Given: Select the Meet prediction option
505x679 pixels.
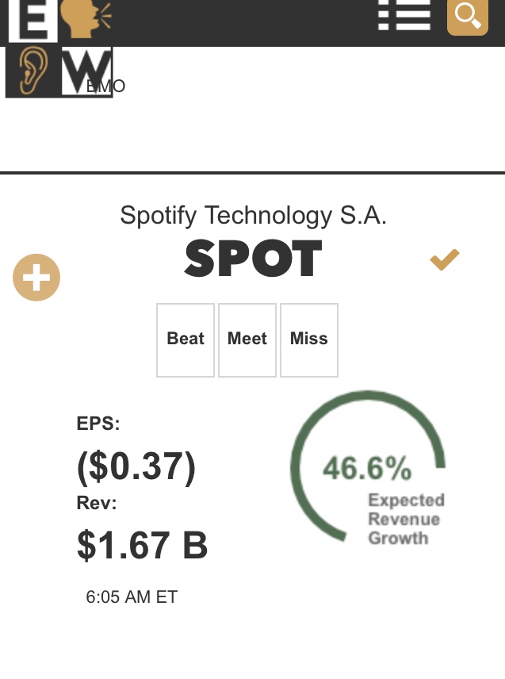Looking at the screenshot, I should pos(247,339).
